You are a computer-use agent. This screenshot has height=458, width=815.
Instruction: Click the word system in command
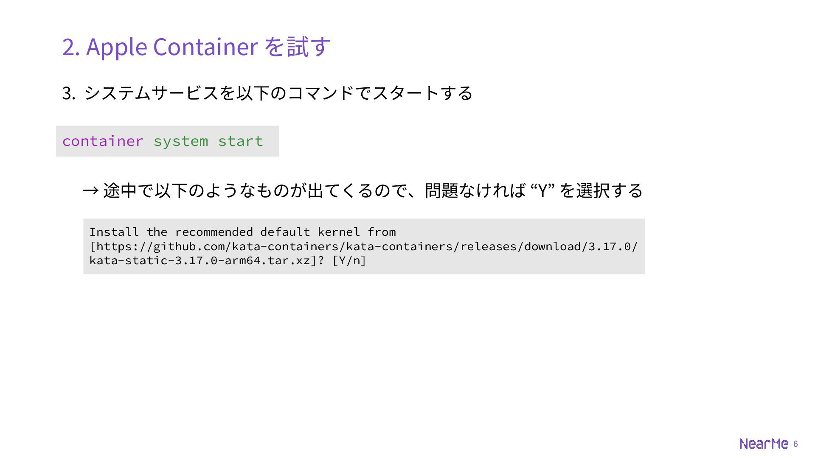click(181, 142)
